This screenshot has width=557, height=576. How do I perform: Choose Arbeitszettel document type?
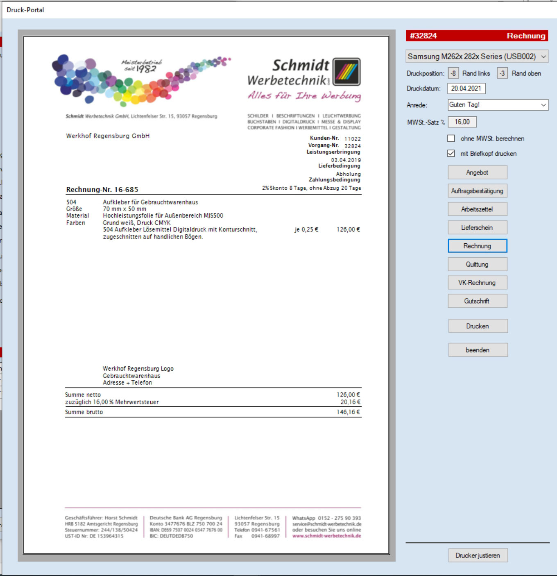point(477,209)
